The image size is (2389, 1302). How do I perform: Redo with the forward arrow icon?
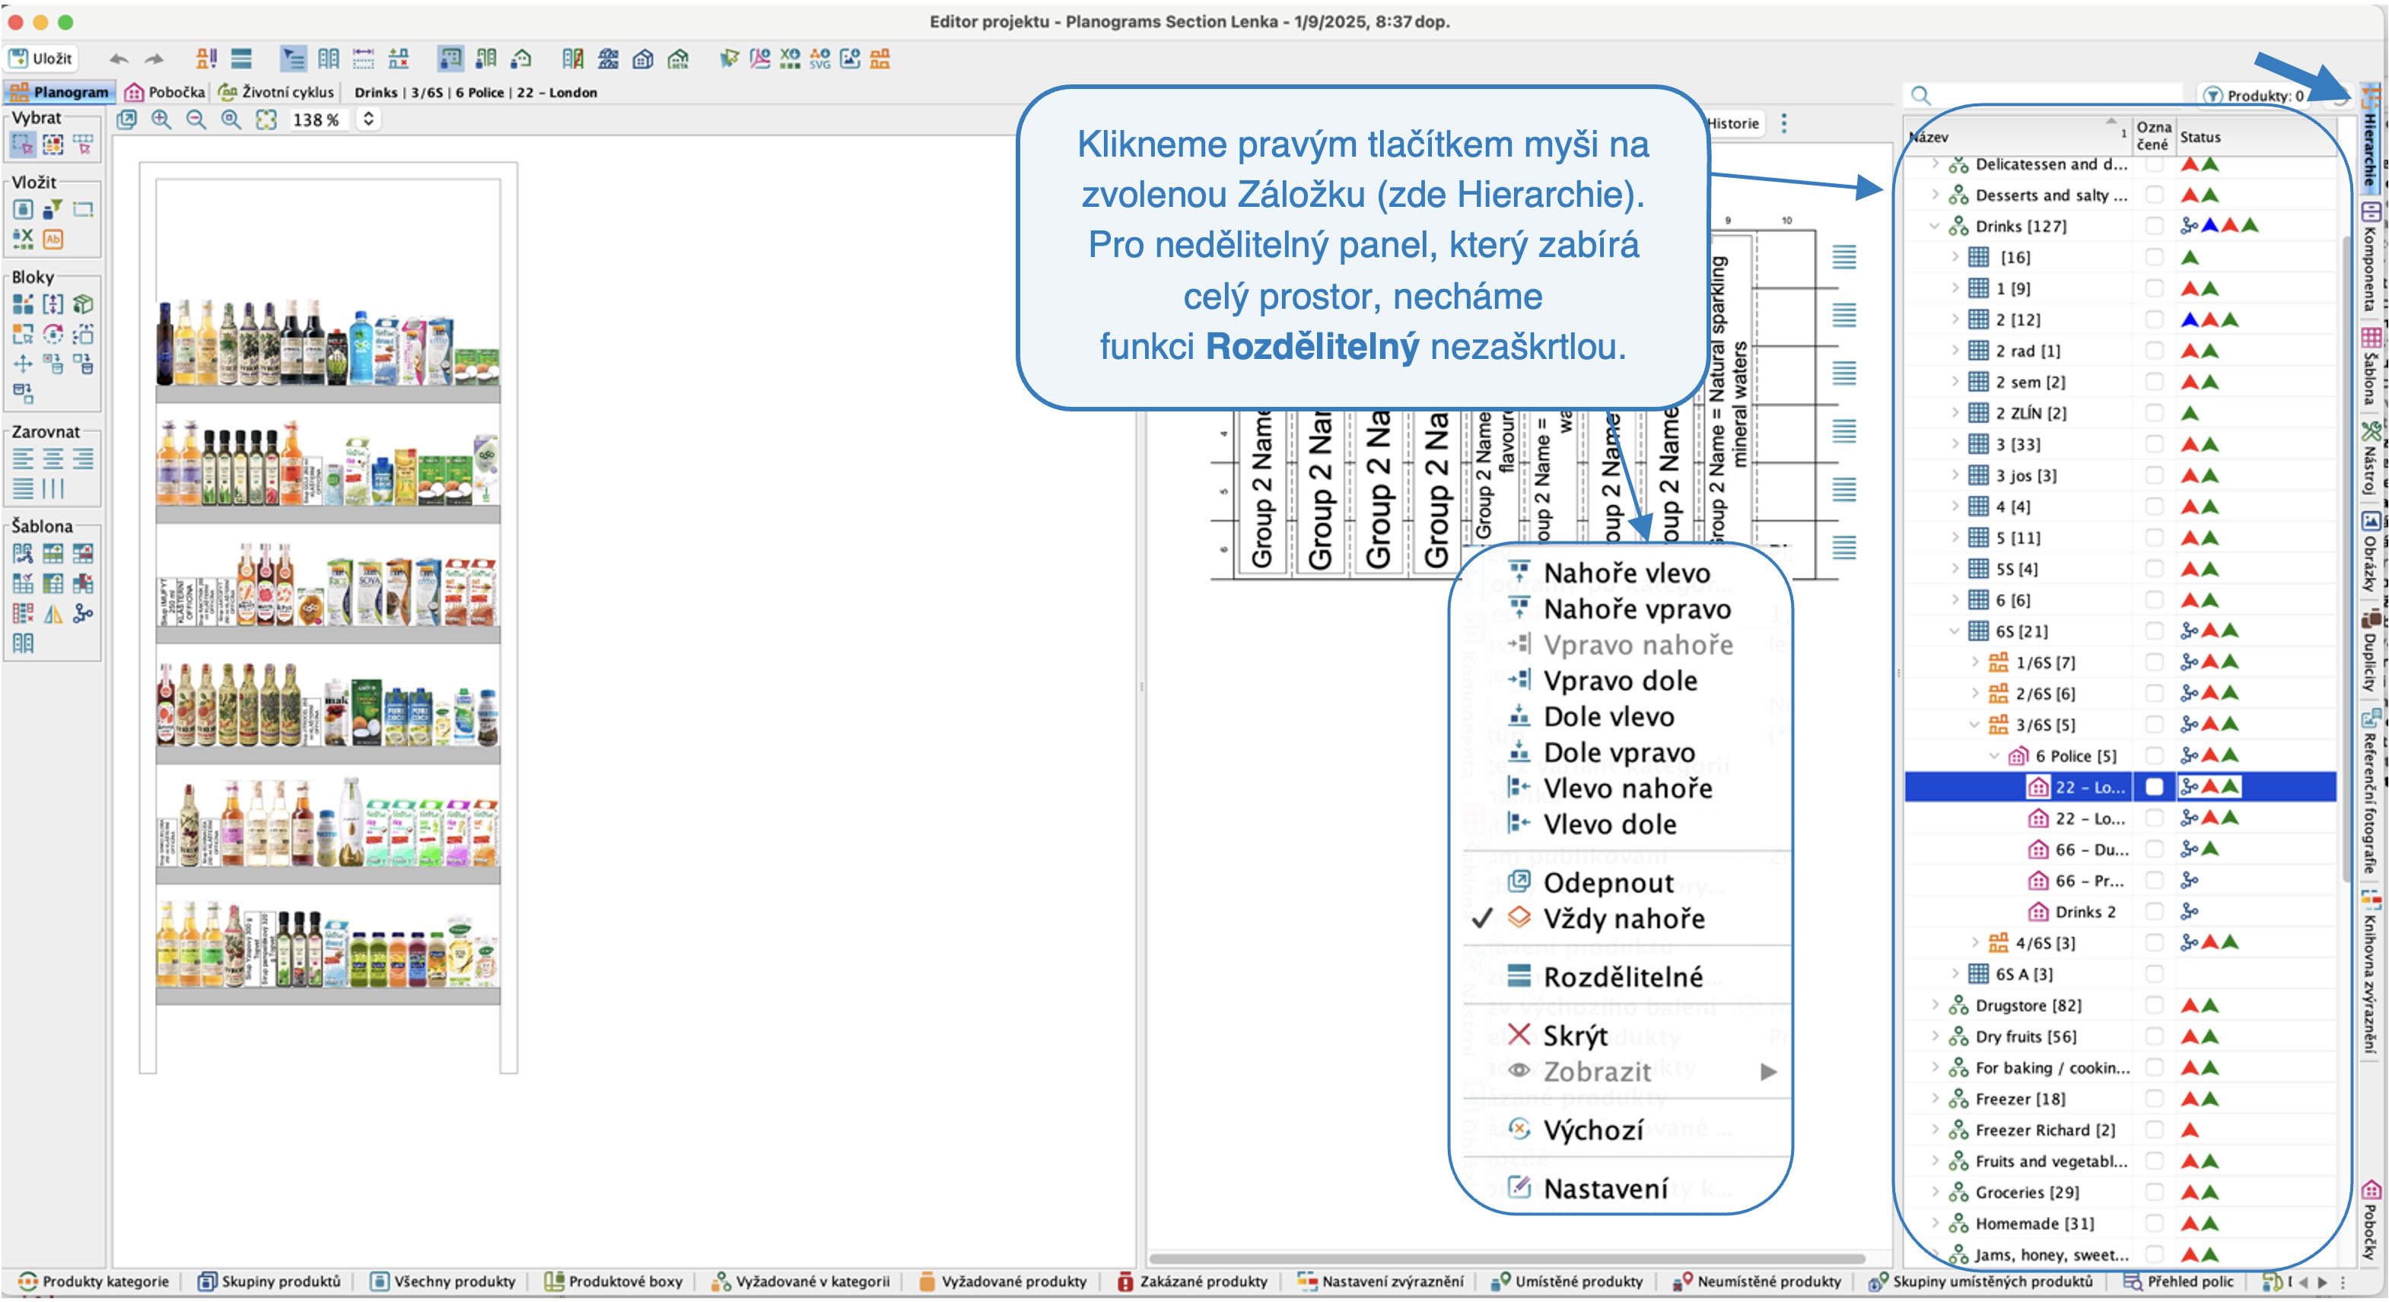pos(154,59)
